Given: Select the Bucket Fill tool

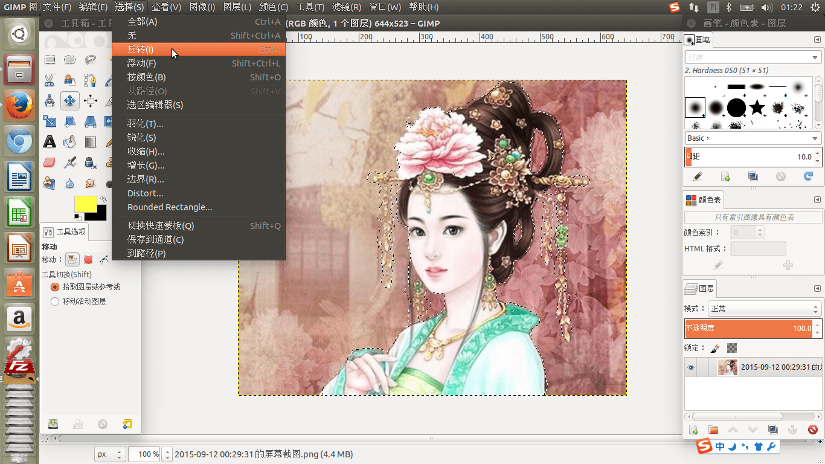Looking at the screenshot, I should tap(70, 142).
